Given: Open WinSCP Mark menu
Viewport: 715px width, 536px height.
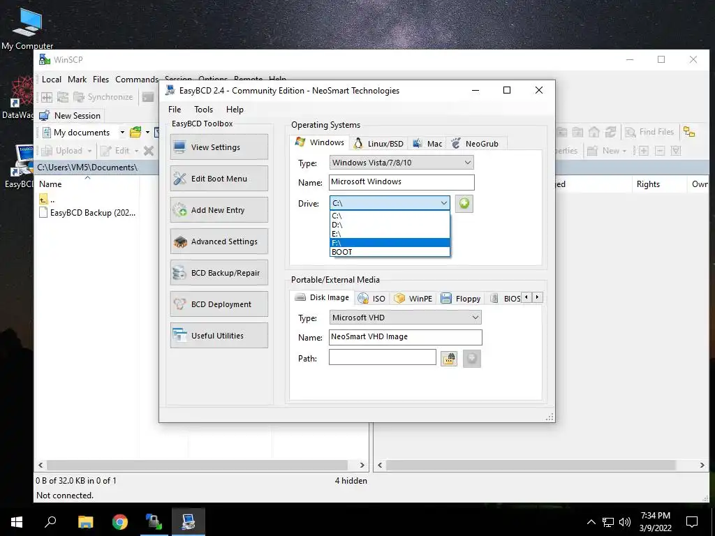Looking at the screenshot, I should click(77, 80).
